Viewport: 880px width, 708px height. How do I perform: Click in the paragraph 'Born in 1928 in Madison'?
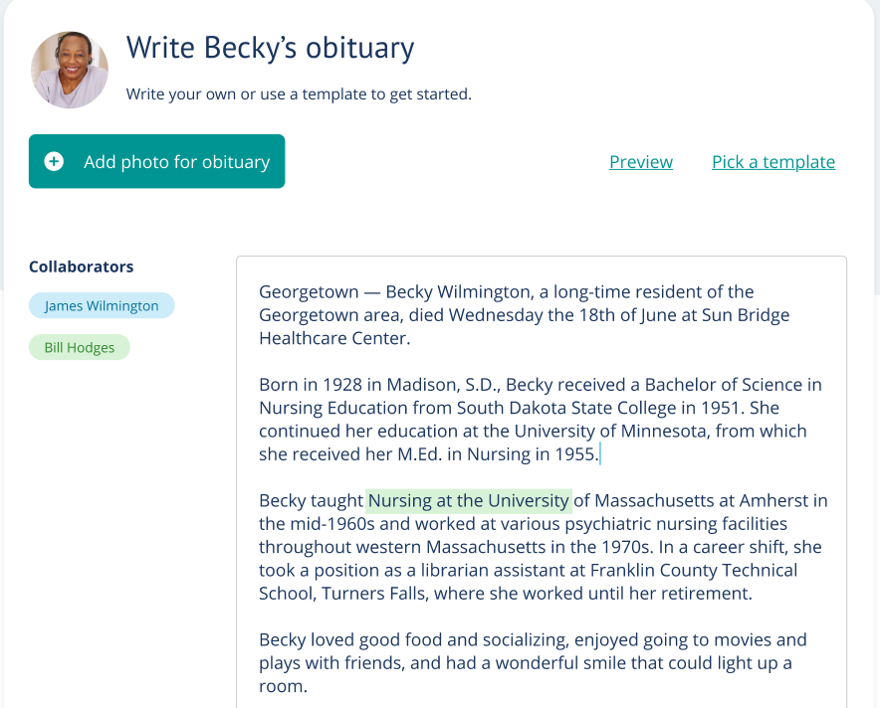pos(541,420)
